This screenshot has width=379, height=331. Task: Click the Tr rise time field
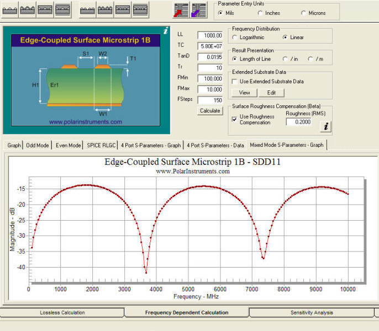pyautogui.click(x=210, y=68)
